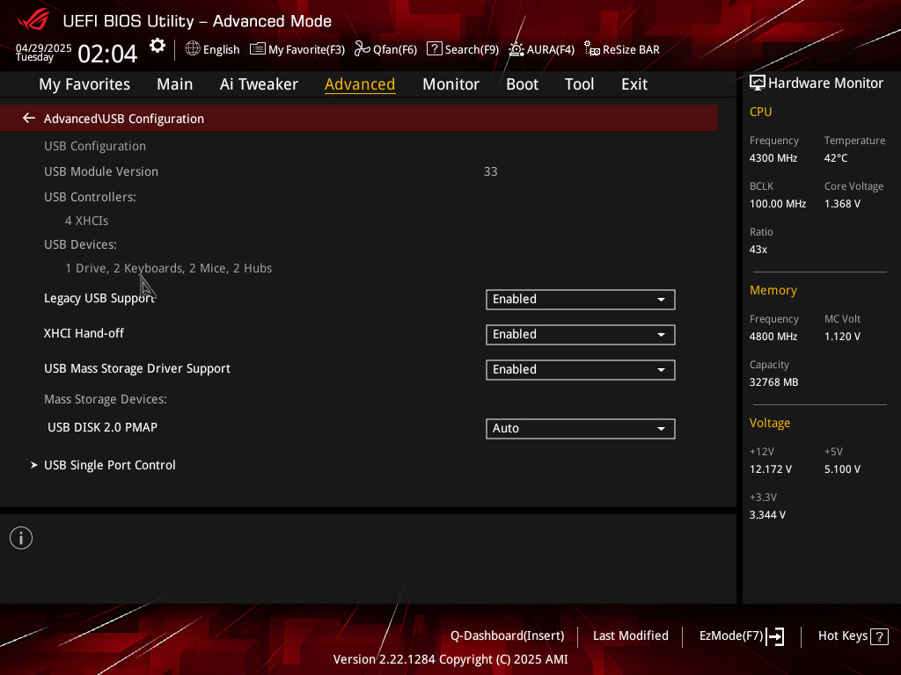901x675 pixels.
Task: Click the memory frequency 4800 MHz value
Action: tap(773, 337)
